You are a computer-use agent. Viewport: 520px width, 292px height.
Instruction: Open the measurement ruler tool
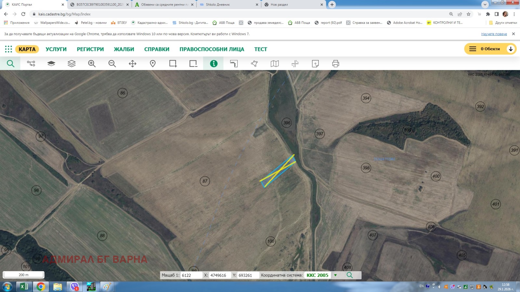tap(234, 63)
